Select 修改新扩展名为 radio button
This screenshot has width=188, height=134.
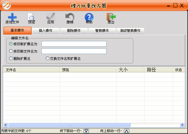point(11,44)
